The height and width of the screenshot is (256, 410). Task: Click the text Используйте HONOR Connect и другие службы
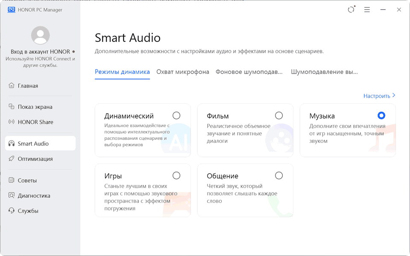[x=40, y=62]
